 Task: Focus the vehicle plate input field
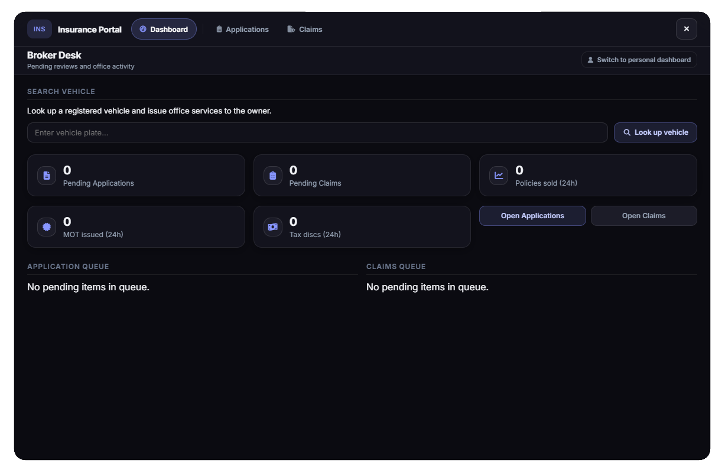pyautogui.click(x=317, y=132)
